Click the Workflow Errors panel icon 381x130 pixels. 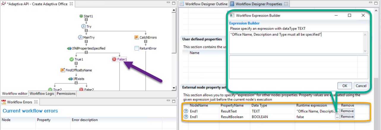(4, 102)
